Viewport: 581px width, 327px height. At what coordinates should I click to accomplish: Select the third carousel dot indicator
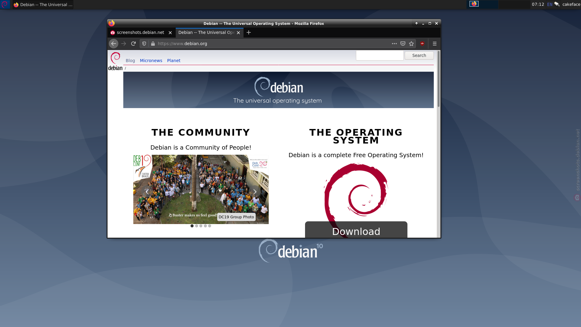pyautogui.click(x=201, y=226)
